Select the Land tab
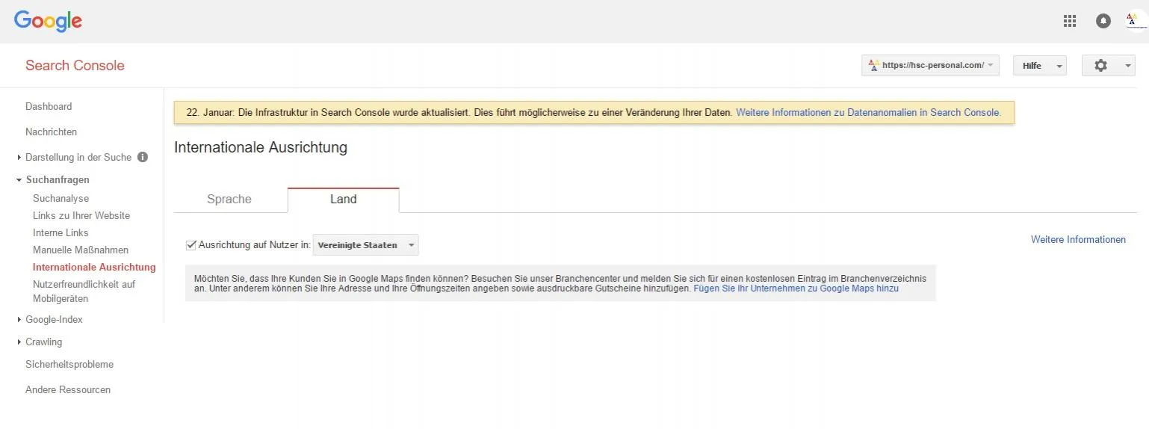This screenshot has height=429, width=1149. (344, 200)
